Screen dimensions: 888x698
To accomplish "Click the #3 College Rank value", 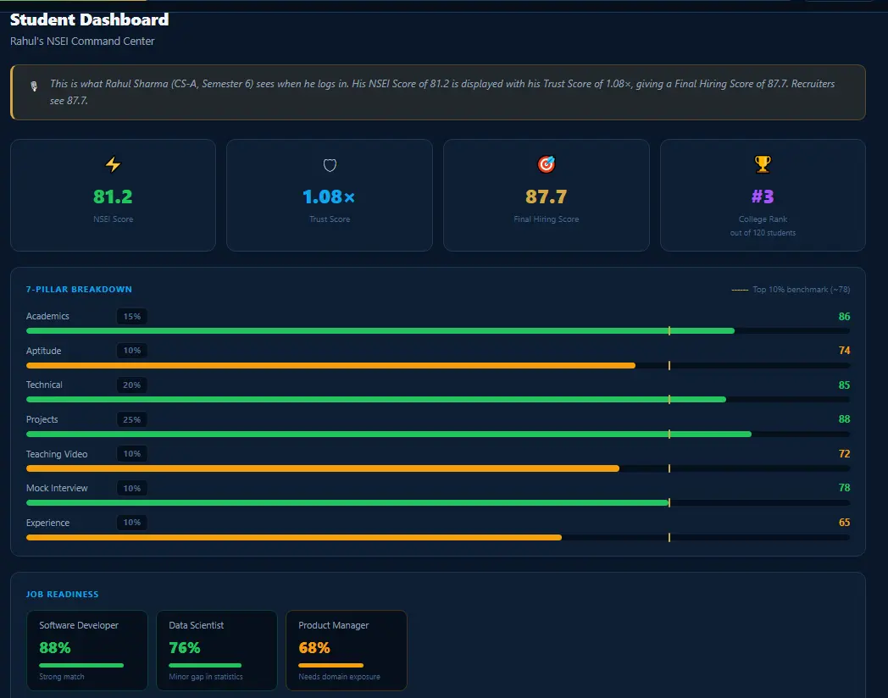I will click(x=763, y=197).
